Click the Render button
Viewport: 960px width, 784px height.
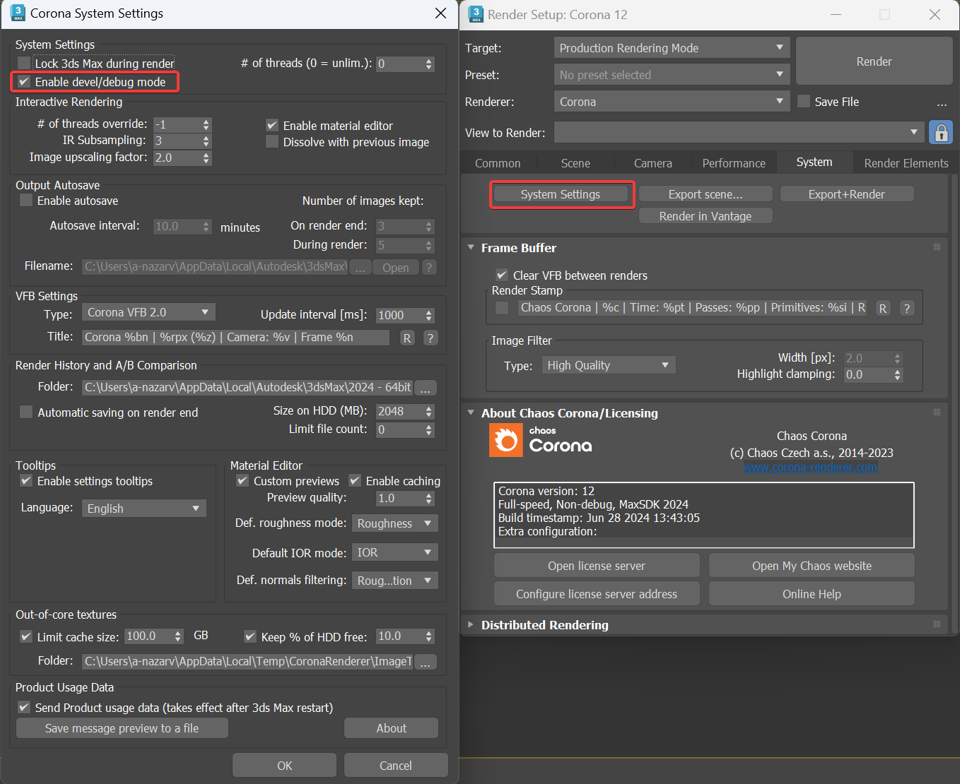point(874,61)
